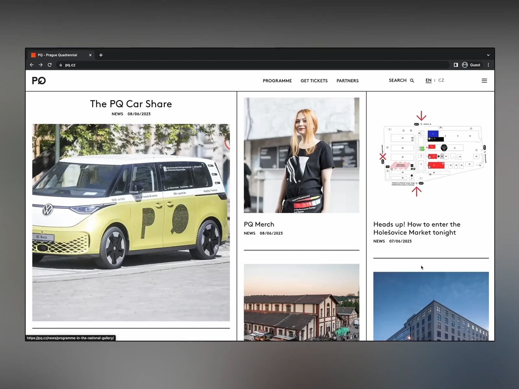
Task: Open the GET TICKETS menu item
Action: coord(314,81)
